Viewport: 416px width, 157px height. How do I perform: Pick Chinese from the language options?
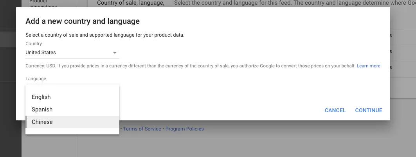42,122
